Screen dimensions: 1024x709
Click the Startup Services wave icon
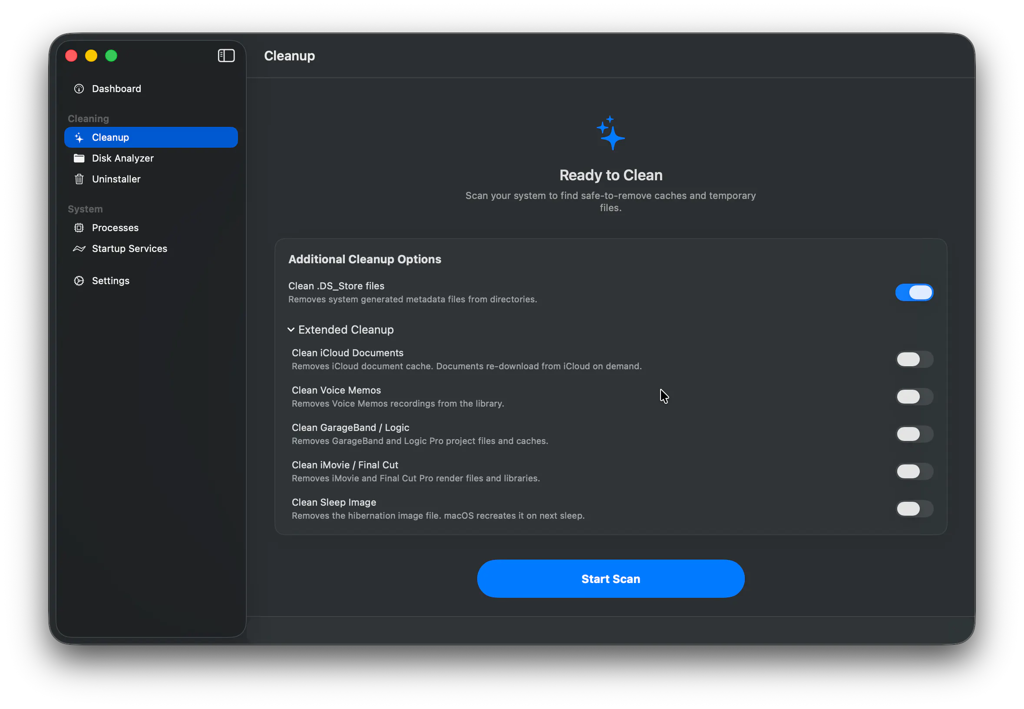click(x=79, y=248)
